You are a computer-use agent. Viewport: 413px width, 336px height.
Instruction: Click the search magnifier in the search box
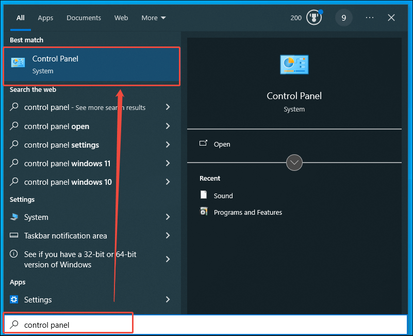[14, 324]
